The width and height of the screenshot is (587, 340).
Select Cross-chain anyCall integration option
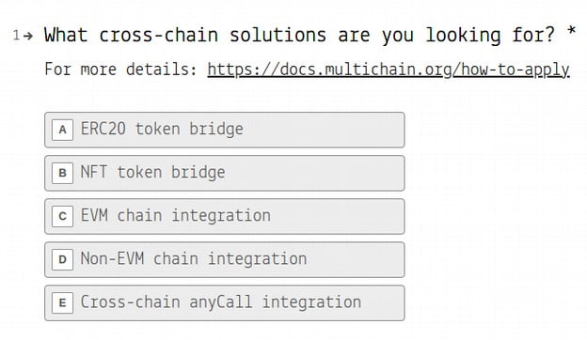(x=225, y=303)
